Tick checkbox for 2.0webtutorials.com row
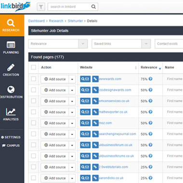183x183 pixels. [x=34, y=167]
